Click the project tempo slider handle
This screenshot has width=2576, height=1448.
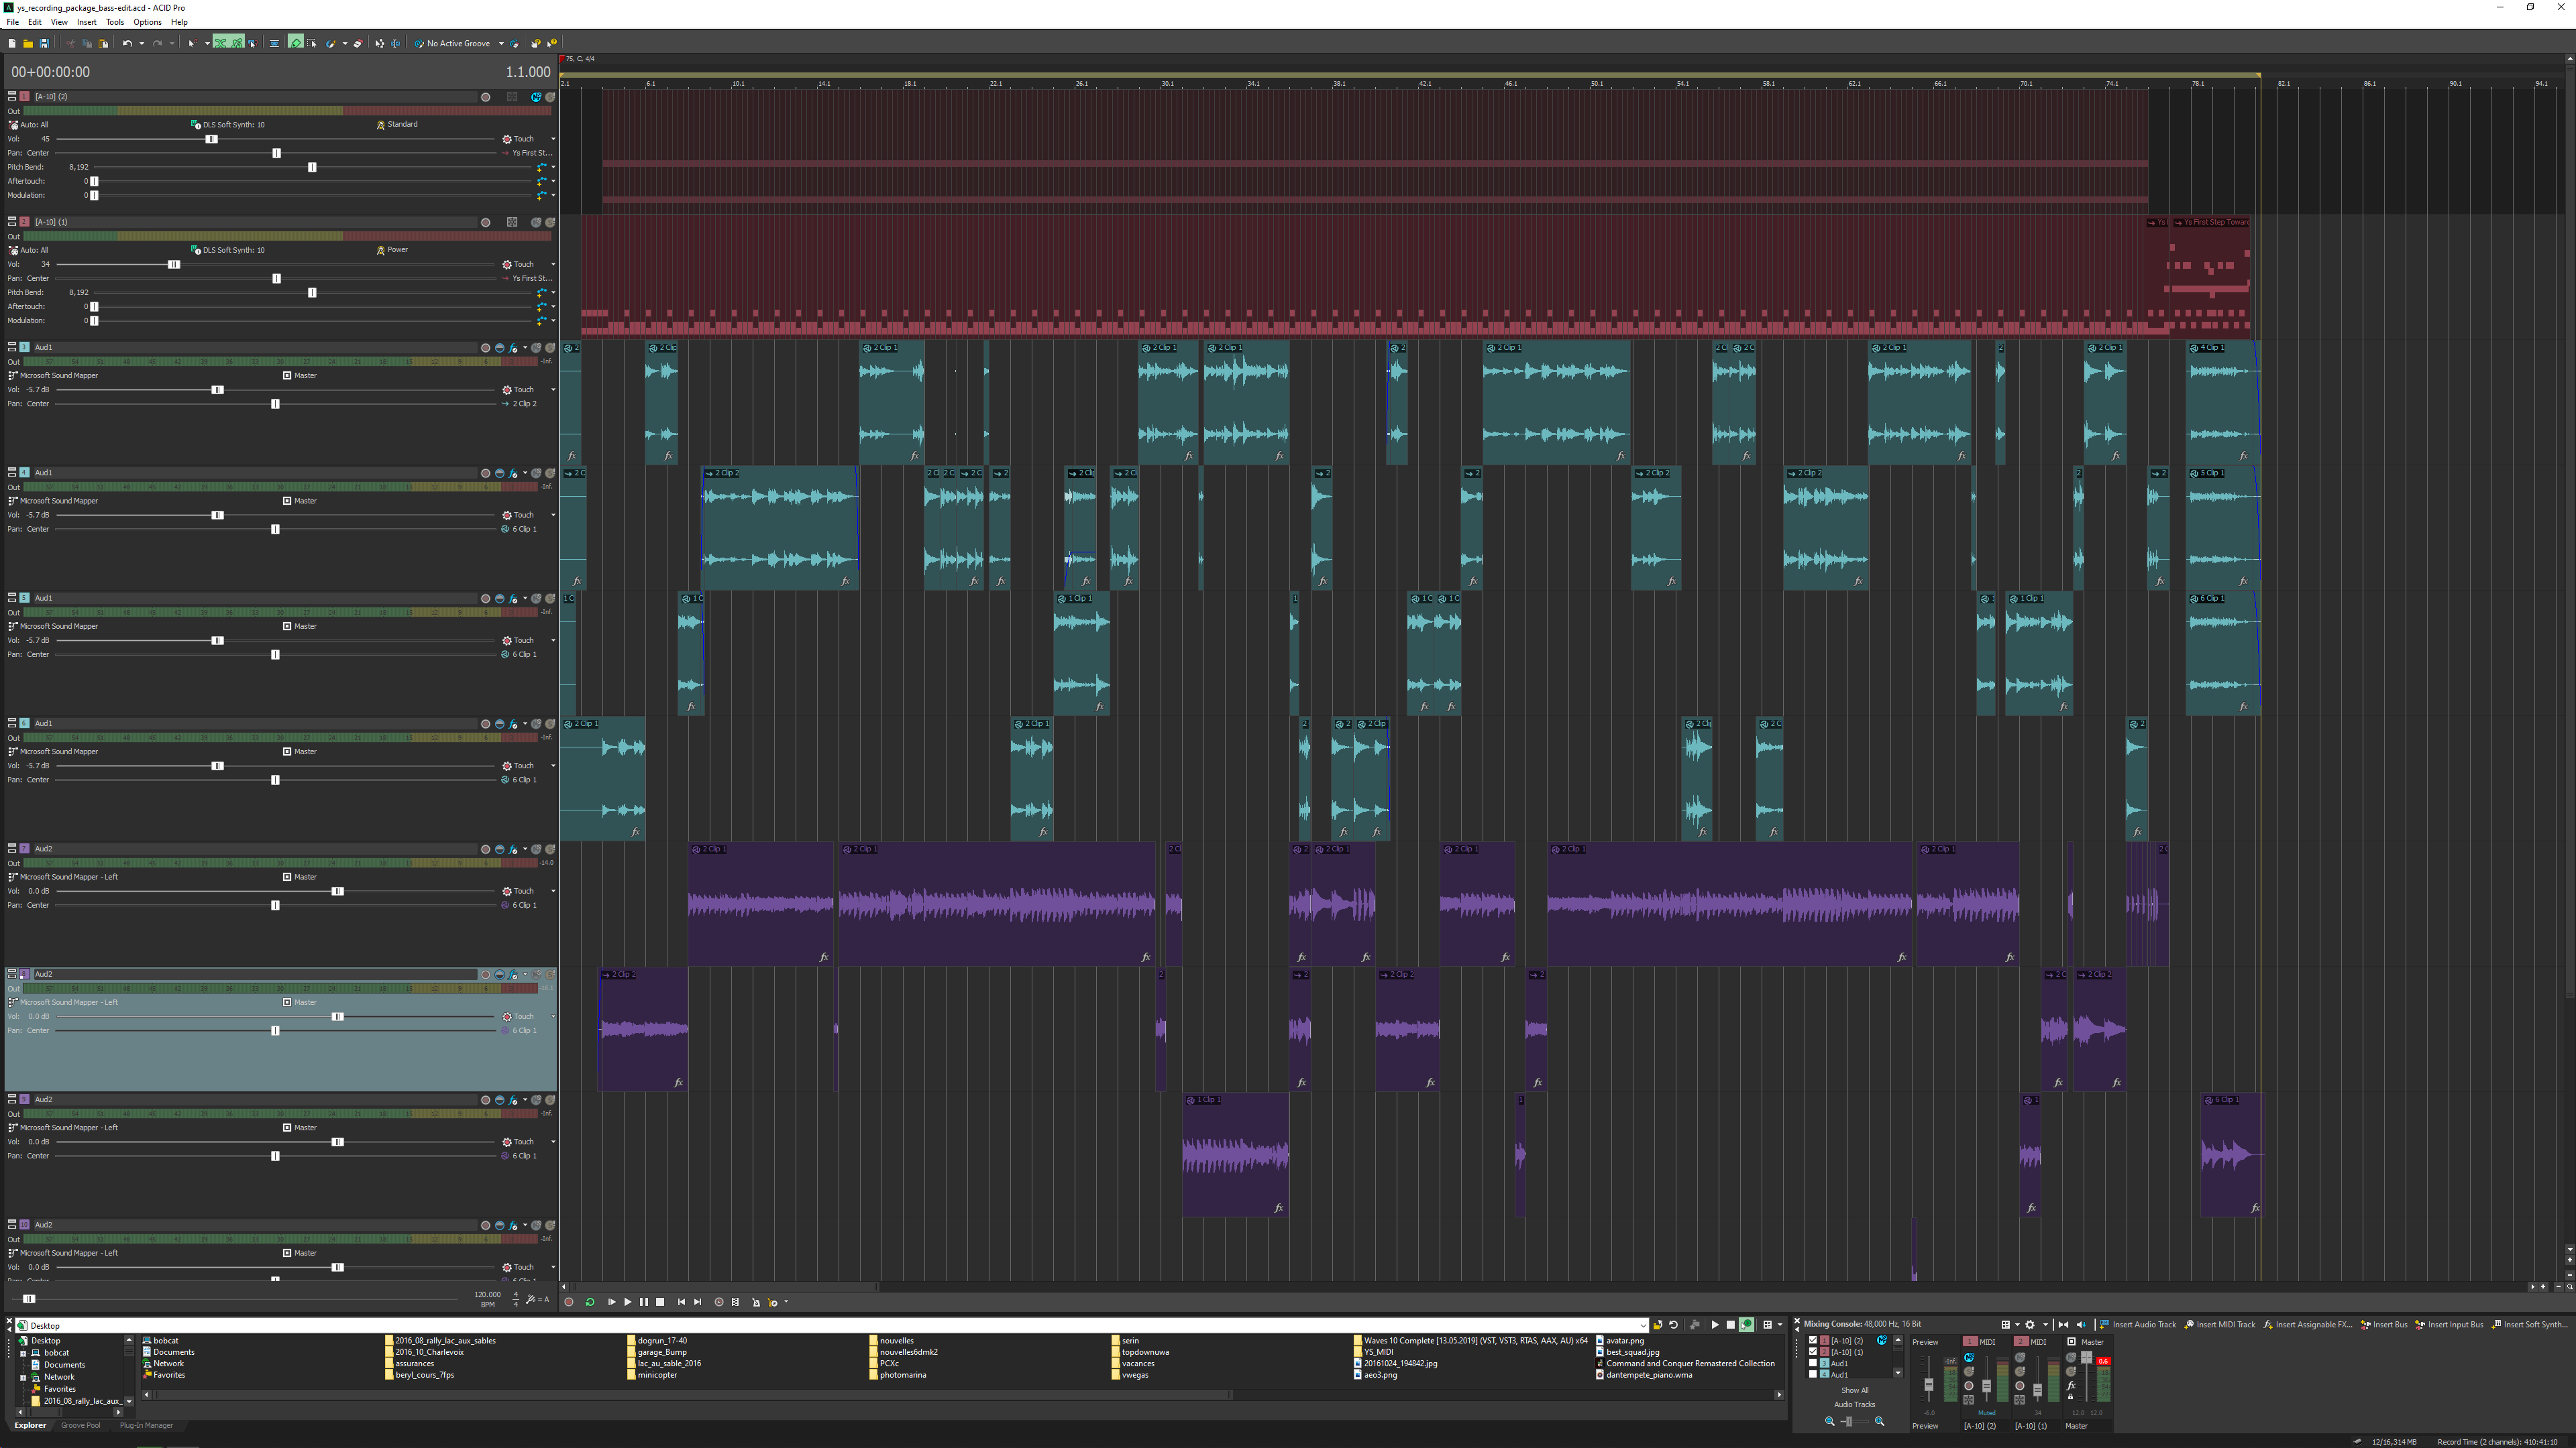[29, 1299]
